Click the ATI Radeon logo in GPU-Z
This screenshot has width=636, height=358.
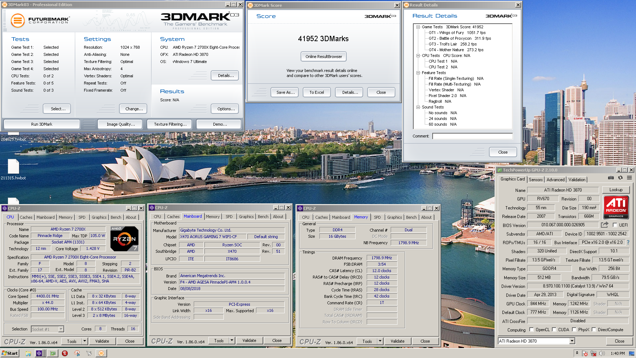(616, 207)
